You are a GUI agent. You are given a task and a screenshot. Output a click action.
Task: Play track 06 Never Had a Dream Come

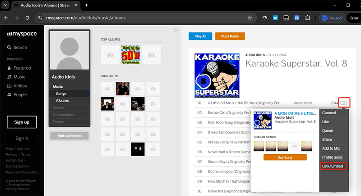coord(229,152)
